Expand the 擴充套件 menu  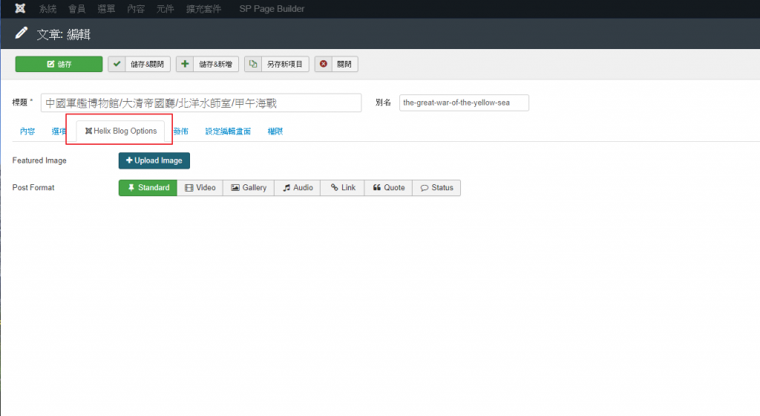(x=203, y=9)
